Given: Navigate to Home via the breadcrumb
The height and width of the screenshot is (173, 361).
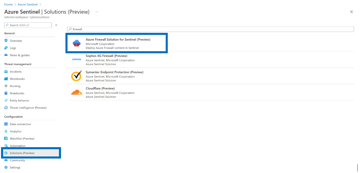Looking at the screenshot, I should click(x=8, y=4).
